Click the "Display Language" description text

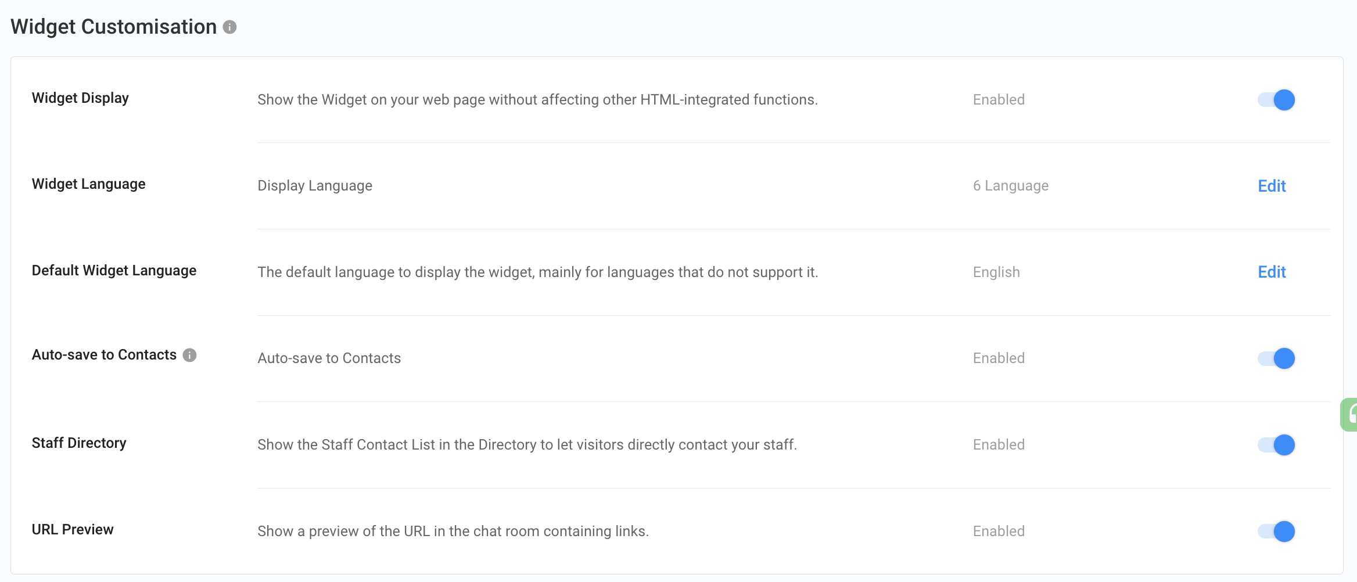[x=315, y=186]
